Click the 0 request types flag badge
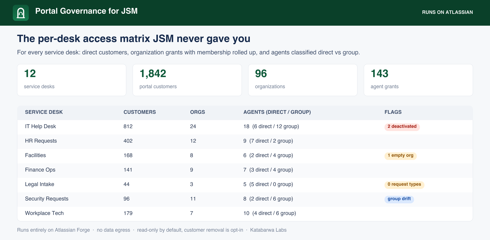Image resolution: width=490 pixels, height=240 pixels. [x=404, y=185]
